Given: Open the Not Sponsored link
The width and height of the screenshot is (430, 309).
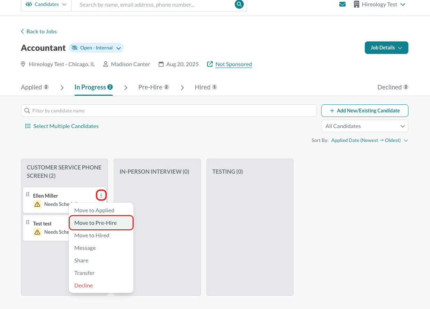Looking at the screenshot, I should tap(234, 64).
